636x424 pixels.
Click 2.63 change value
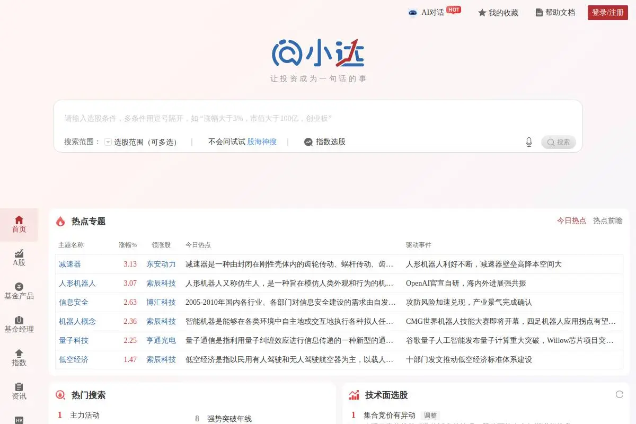130,302
